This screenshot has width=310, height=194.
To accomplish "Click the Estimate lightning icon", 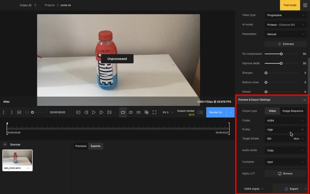I will tap(279, 44).
